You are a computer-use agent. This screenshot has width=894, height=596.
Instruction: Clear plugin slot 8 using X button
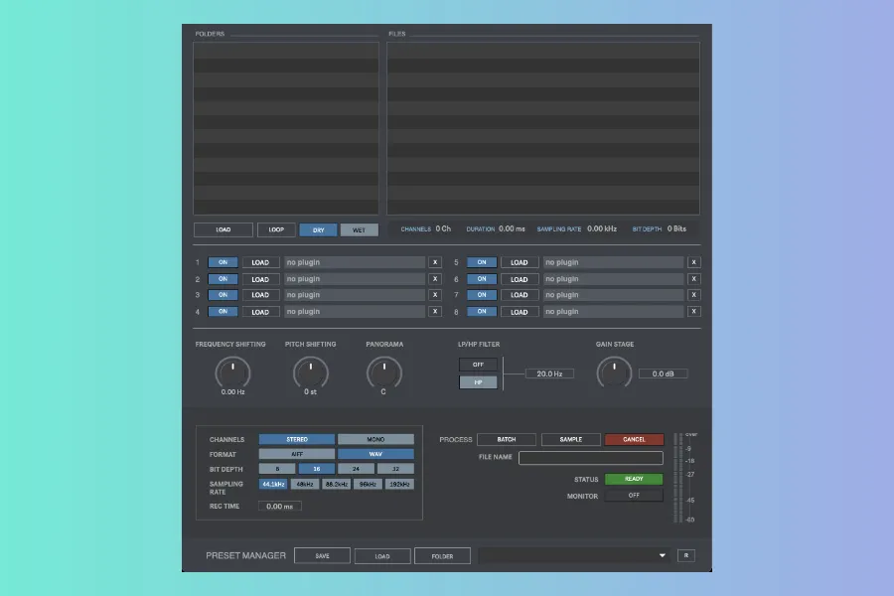pos(693,312)
